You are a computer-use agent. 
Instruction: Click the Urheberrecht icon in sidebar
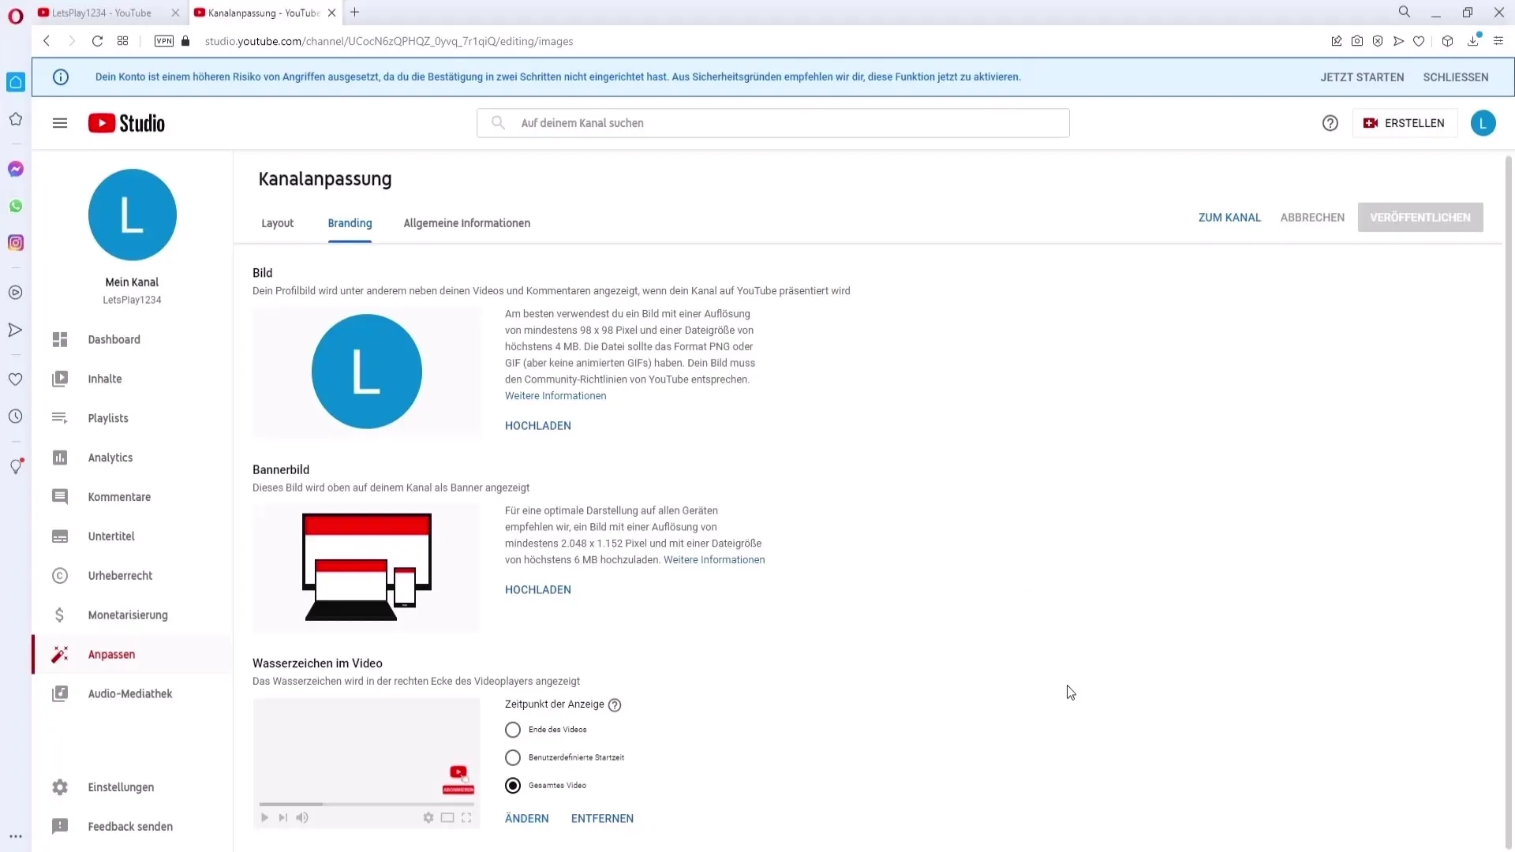[59, 575]
